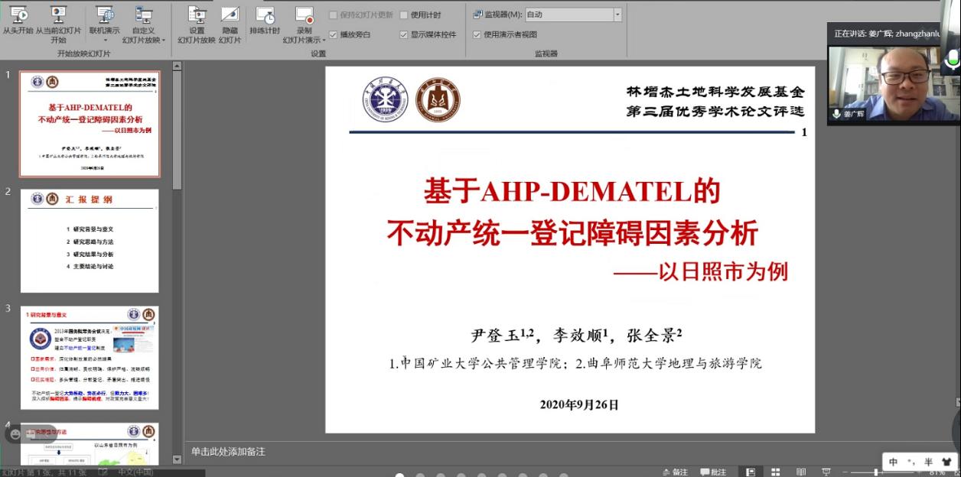Click language indicator 中文(中国) in status bar
The height and width of the screenshot is (477, 961).
[136, 472]
